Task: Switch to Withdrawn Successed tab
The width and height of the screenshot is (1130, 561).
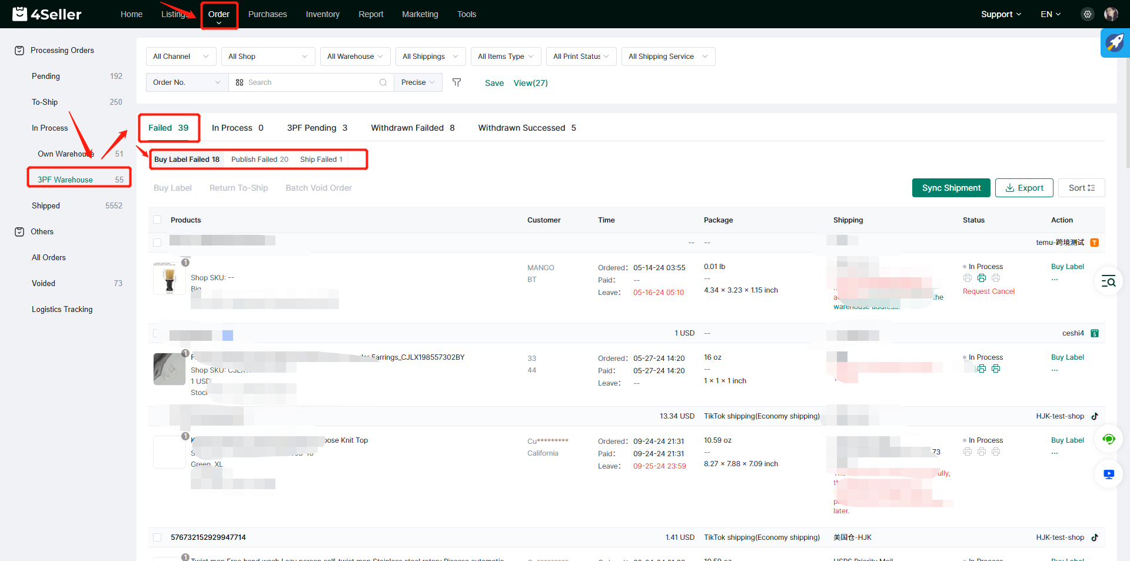Action: pos(527,128)
